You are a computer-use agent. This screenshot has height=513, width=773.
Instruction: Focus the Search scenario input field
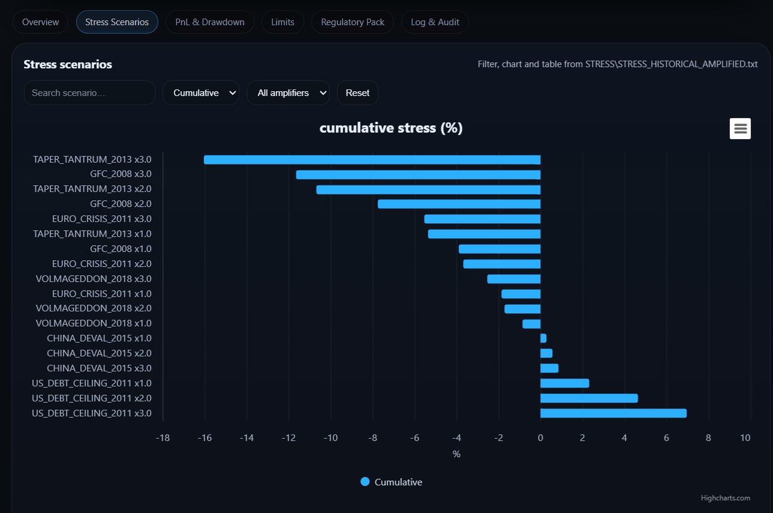(89, 93)
